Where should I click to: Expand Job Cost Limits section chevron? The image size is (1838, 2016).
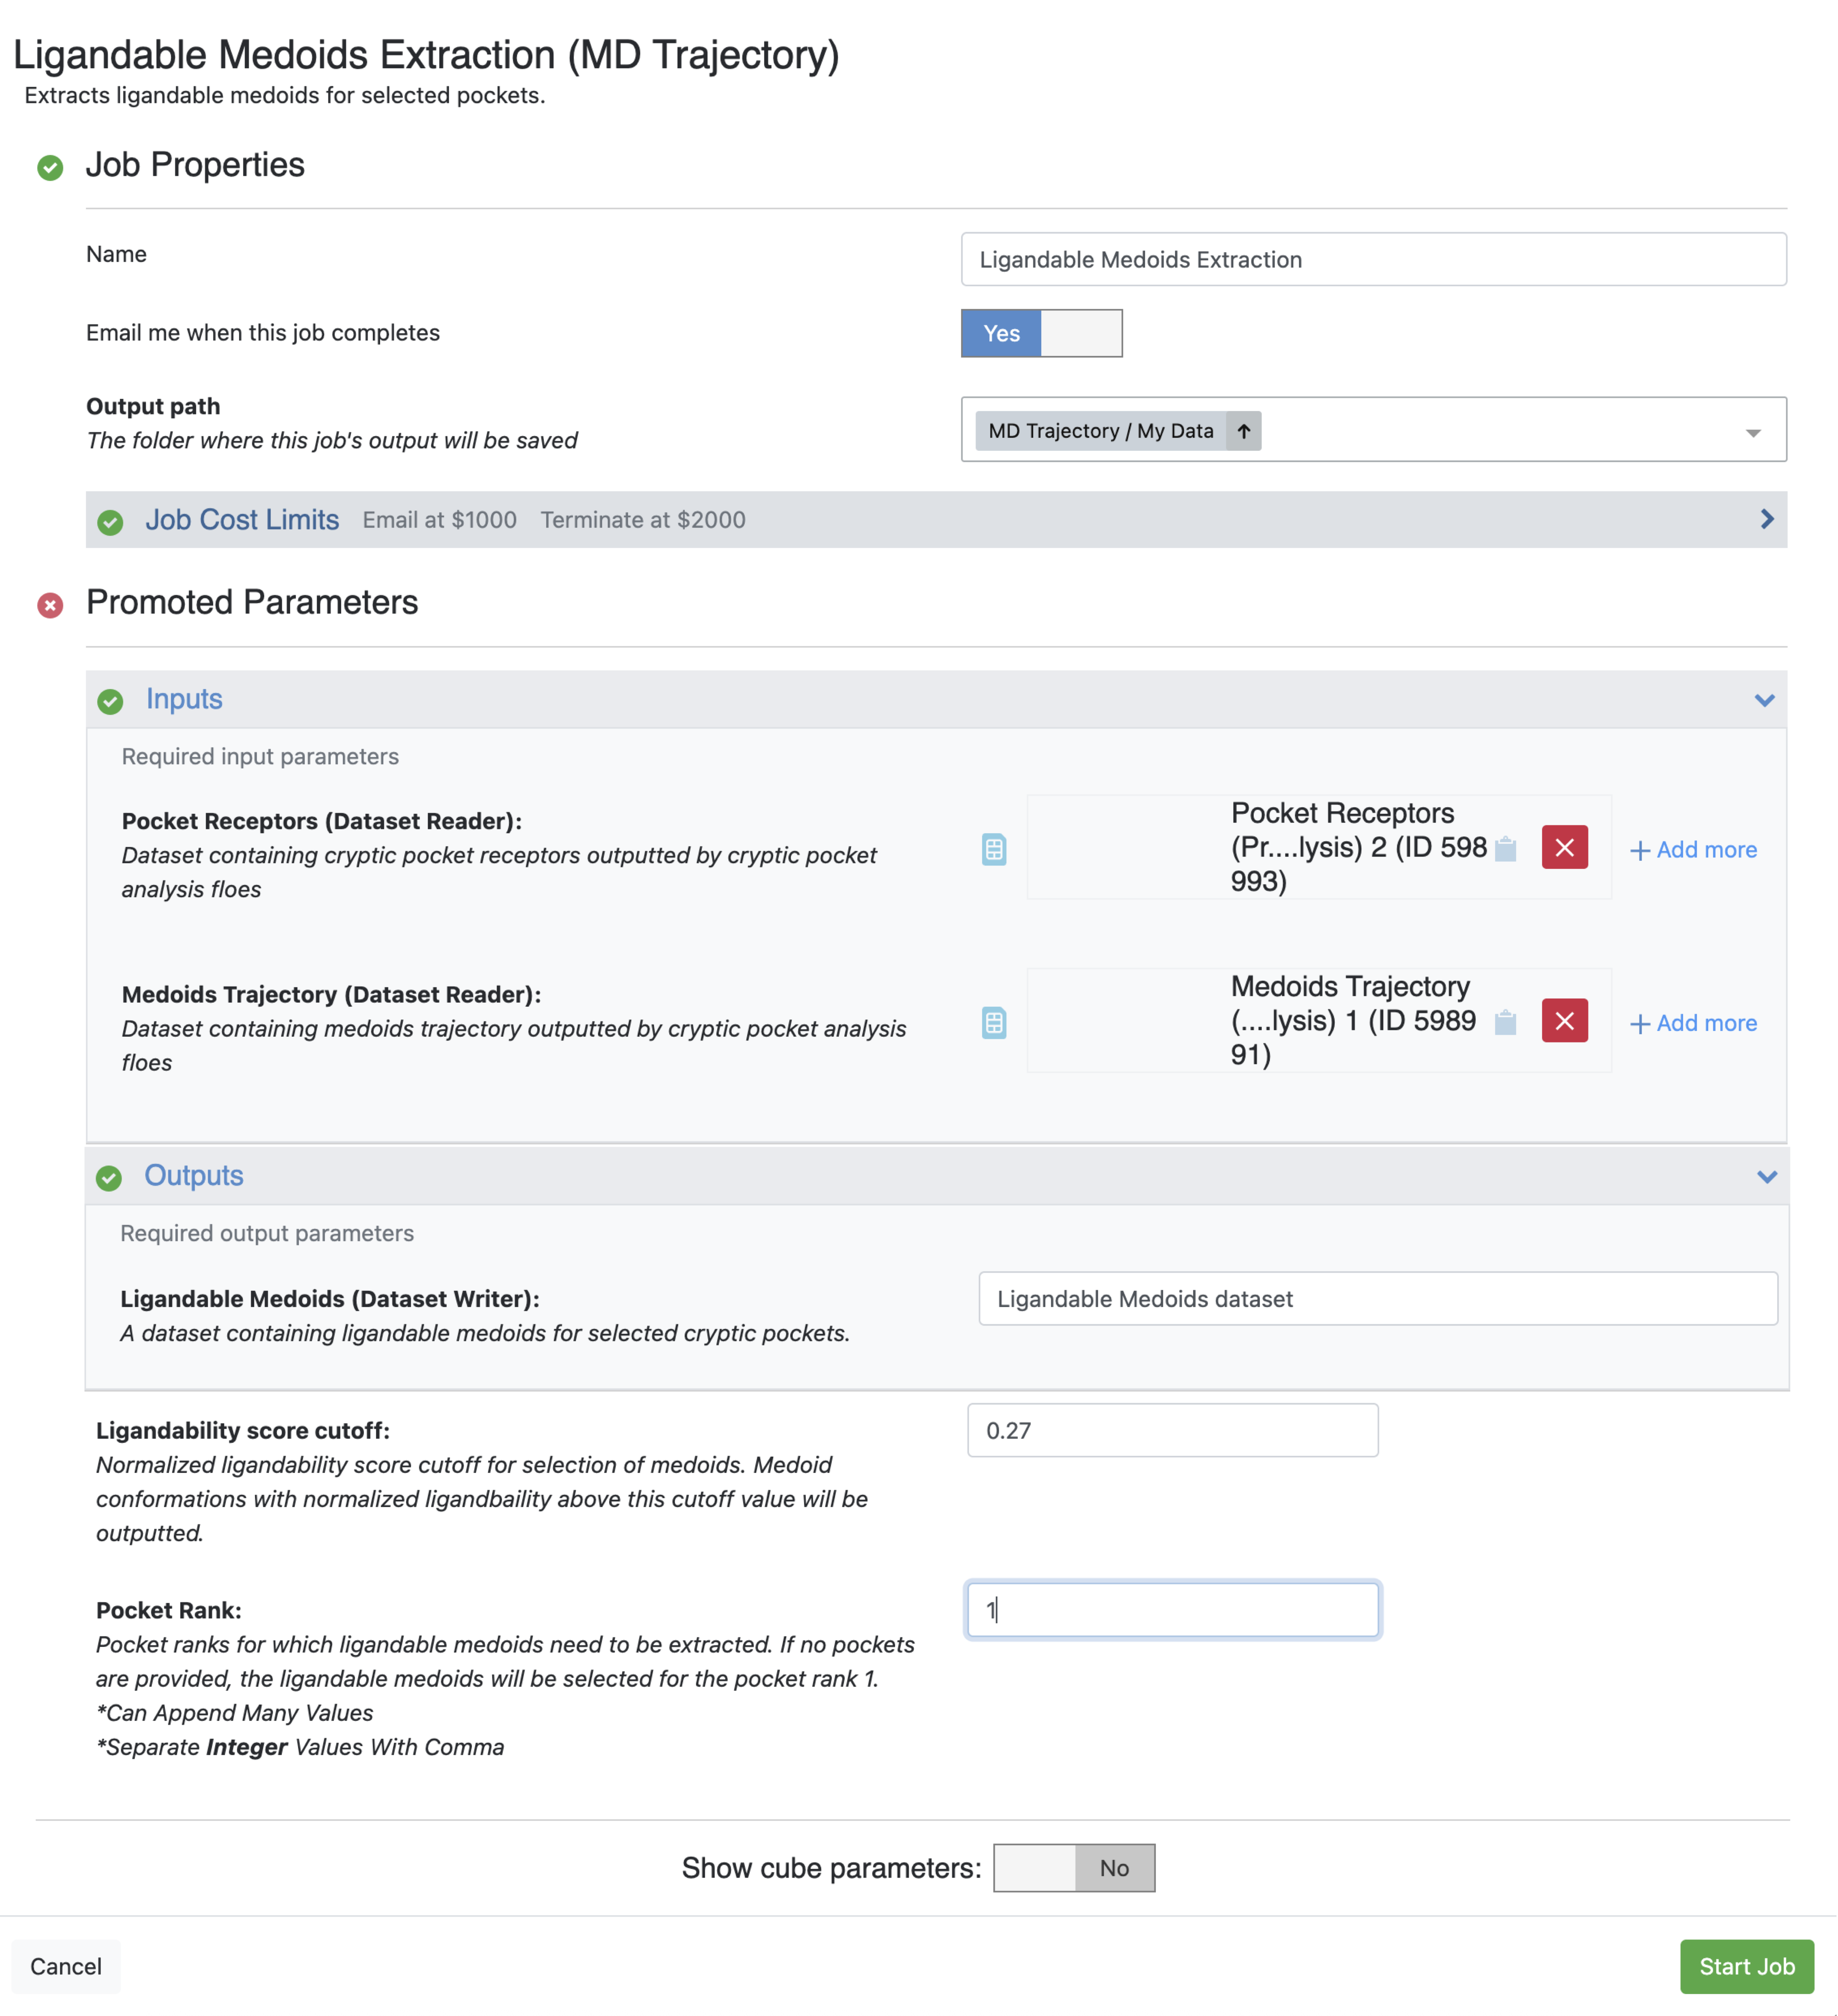(1767, 519)
